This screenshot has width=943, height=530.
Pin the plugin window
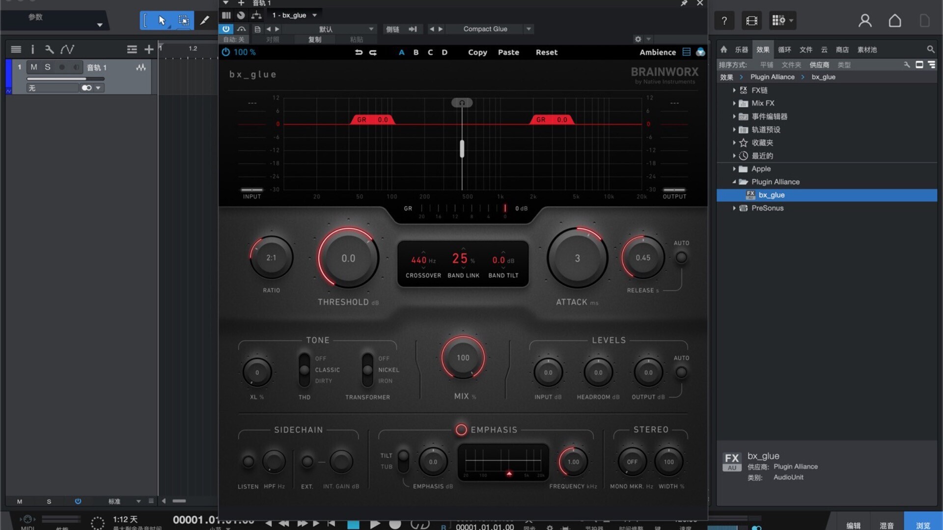684,3
